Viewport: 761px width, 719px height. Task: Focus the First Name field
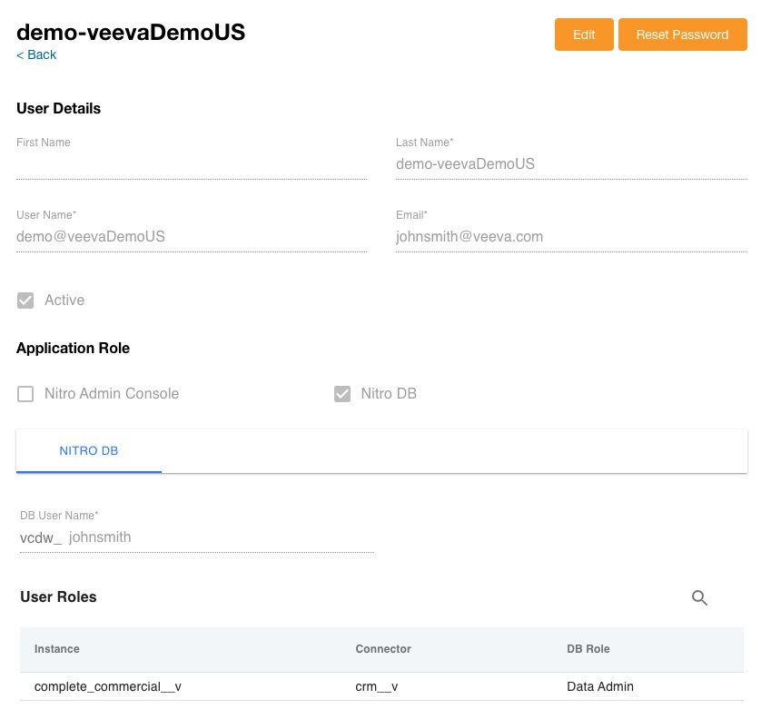[191, 165]
